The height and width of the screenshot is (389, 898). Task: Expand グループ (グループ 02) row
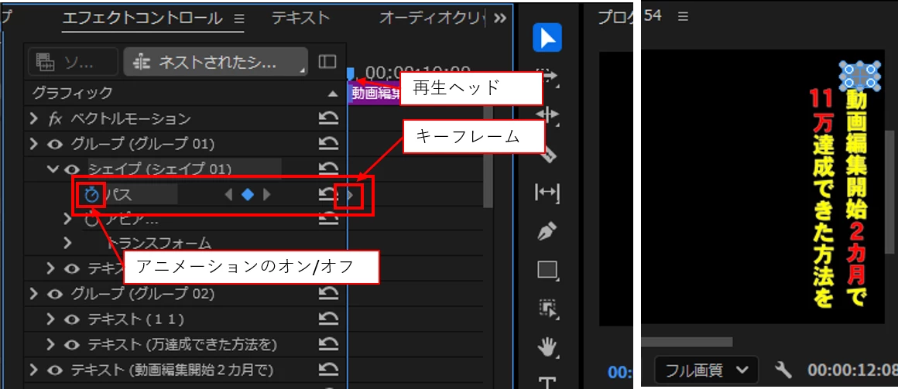[34, 295]
